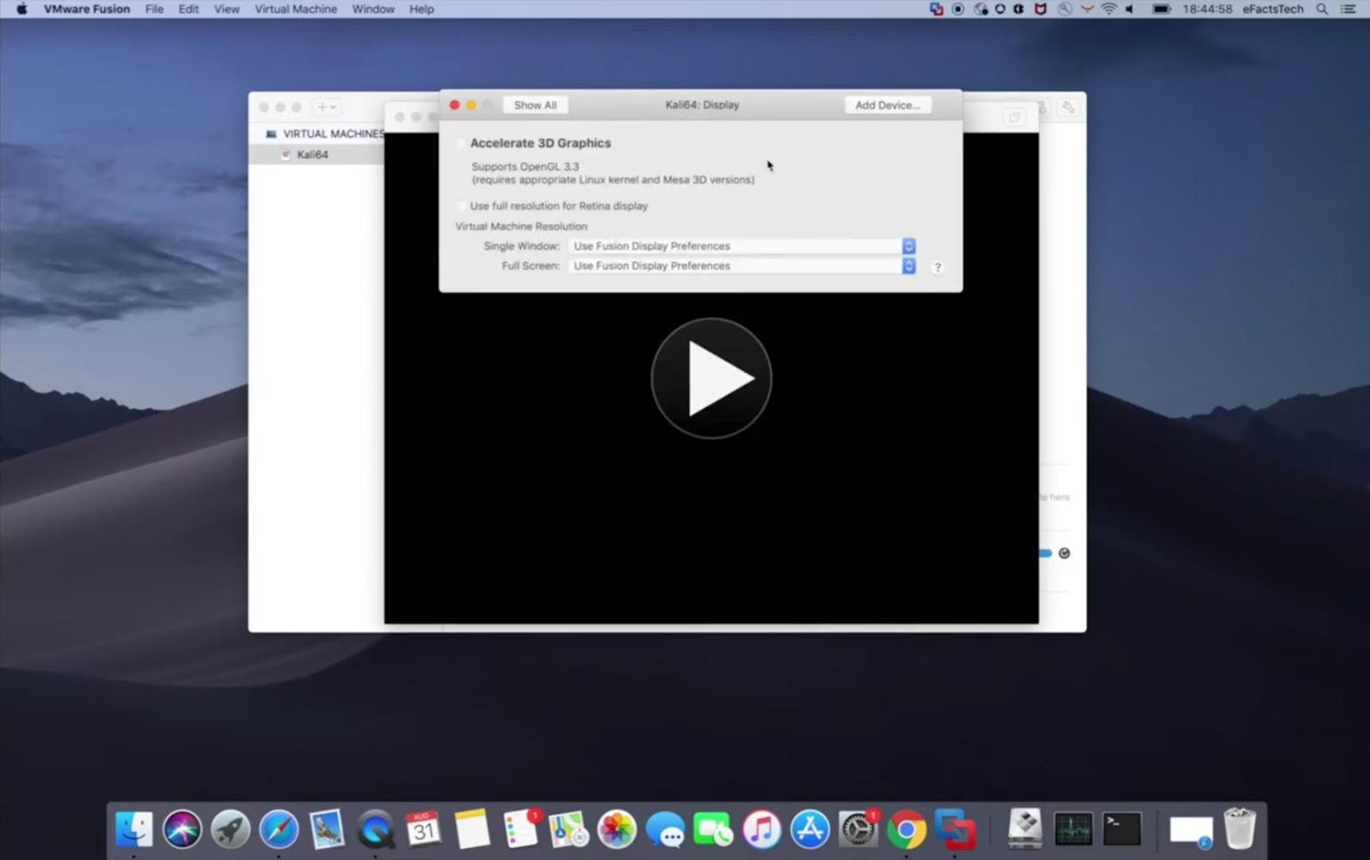This screenshot has width=1370, height=860.
Task: Open Google Chrome from the dock
Action: point(906,829)
